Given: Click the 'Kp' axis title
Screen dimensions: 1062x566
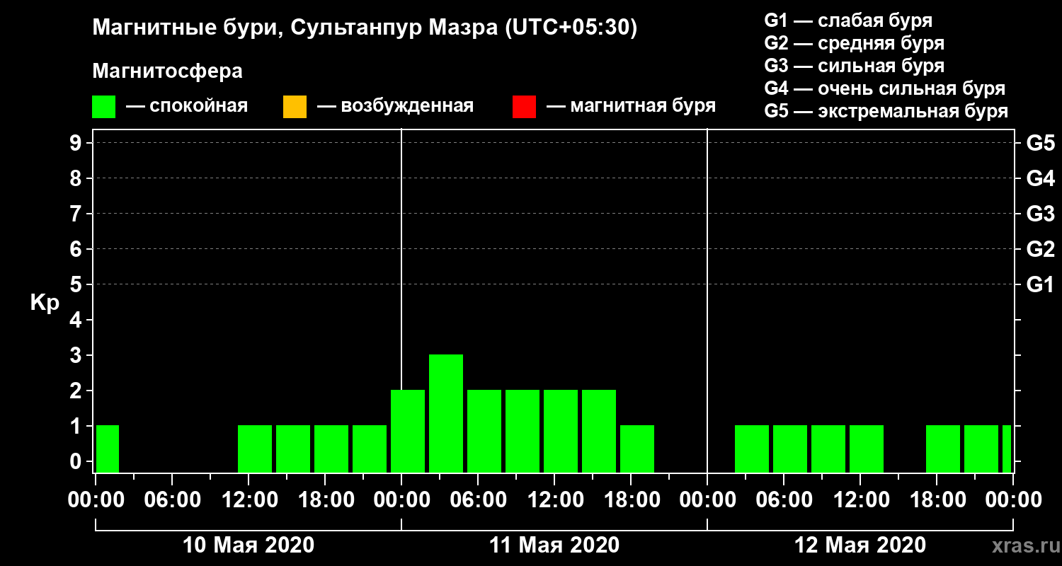Looking at the screenshot, I should pos(45,303).
